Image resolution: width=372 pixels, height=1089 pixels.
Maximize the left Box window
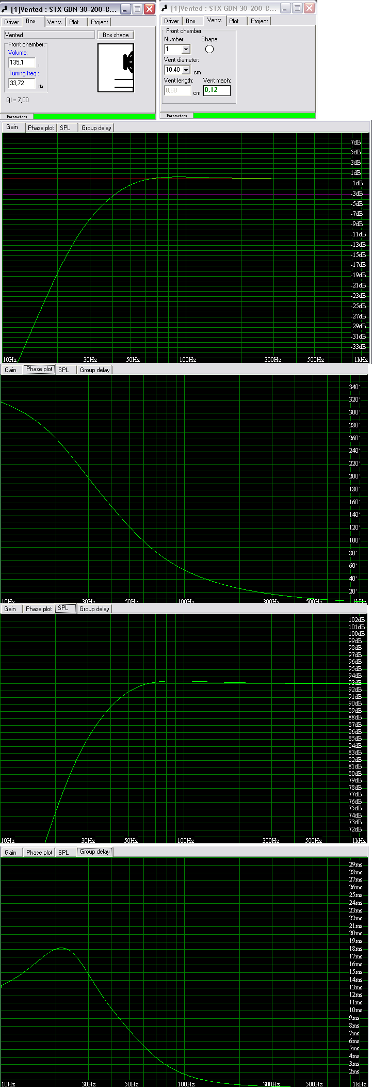coord(137,9)
